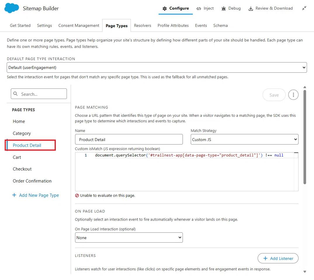Switch to Consent Management tab
This screenshot has width=314, height=280.
click(x=79, y=25)
